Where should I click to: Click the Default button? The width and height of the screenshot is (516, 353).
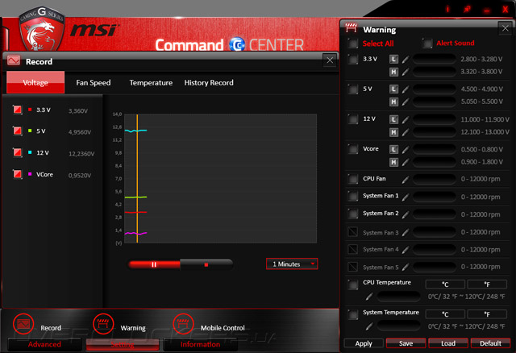point(490,343)
